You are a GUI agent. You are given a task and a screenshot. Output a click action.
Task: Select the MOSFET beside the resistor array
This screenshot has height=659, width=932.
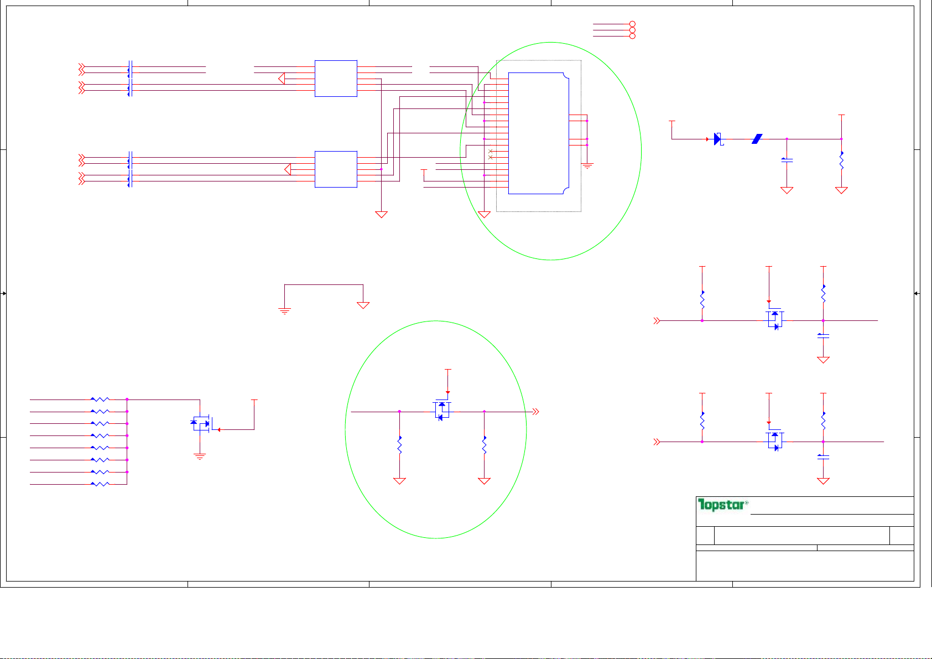click(201, 424)
